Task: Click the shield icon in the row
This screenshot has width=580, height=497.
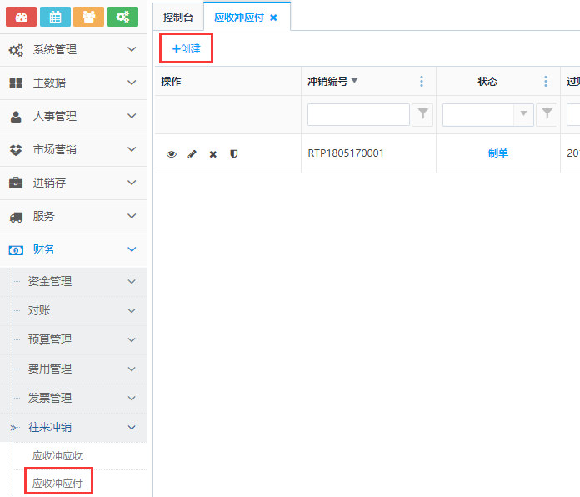Action: pyautogui.click(x=233, y=154)
